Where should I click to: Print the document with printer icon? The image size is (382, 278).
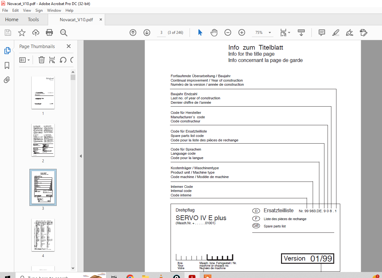click(49, 32)
